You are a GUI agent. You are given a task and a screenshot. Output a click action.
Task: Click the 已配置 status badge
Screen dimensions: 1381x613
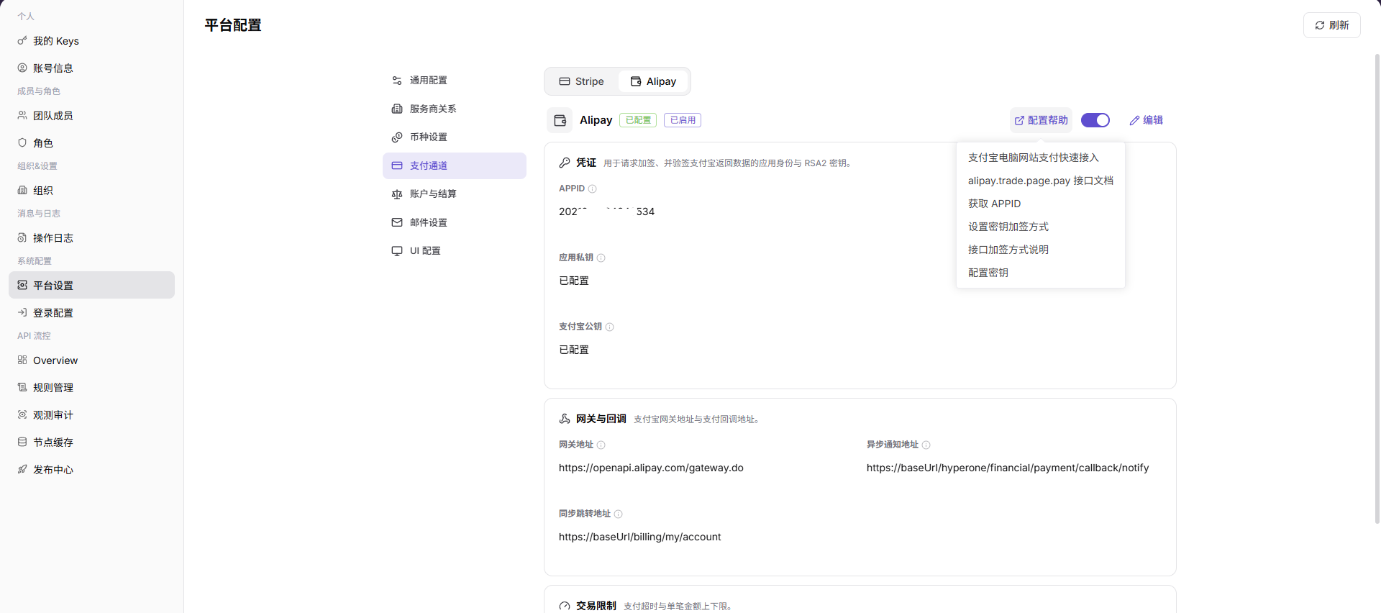[x=638, y=120]
